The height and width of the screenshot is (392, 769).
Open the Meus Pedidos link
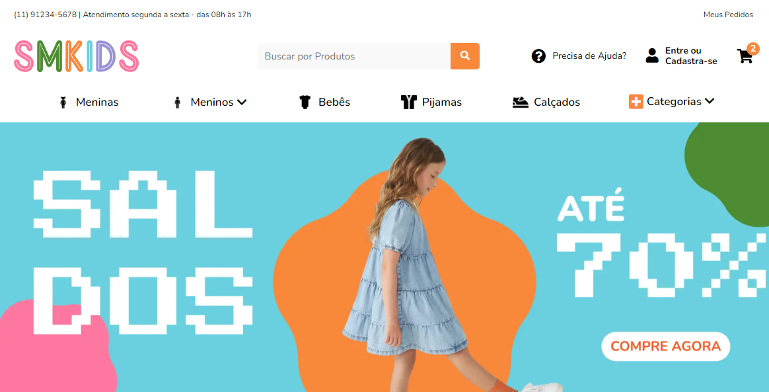tap(728, 15)
